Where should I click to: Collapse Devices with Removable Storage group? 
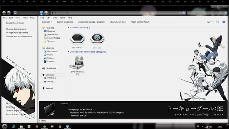pyautogui.click(x=68, y=52)
